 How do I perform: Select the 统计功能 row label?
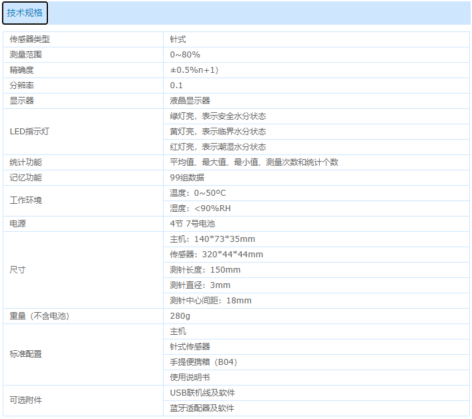25,162
